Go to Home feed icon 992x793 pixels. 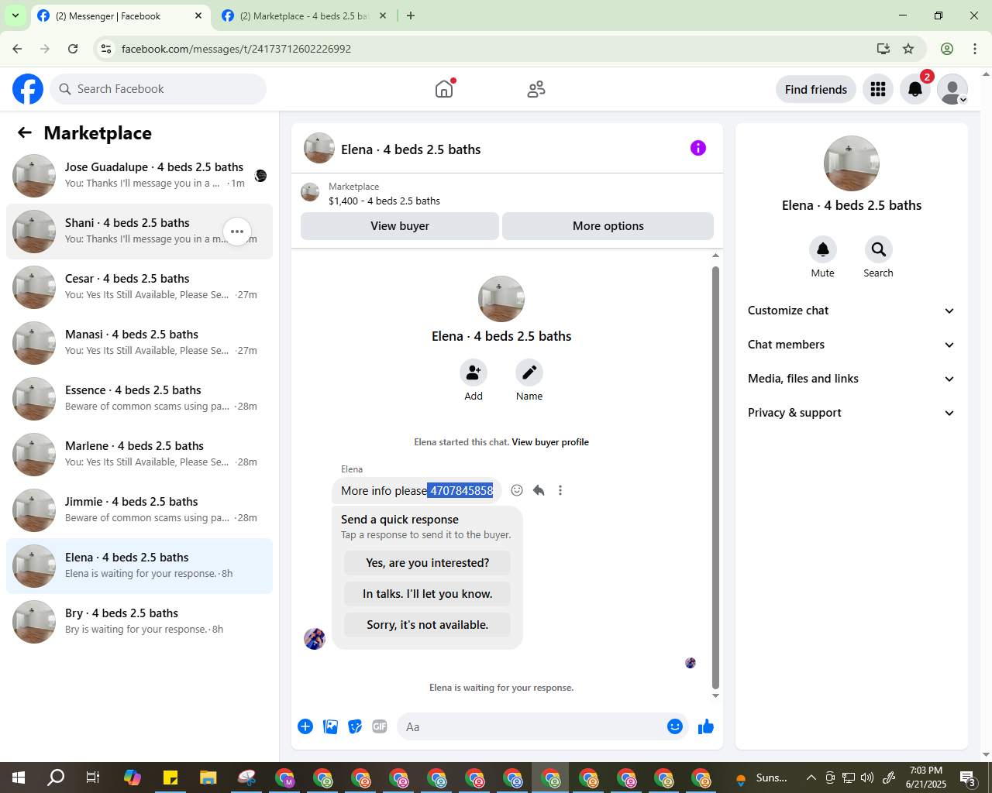click(444, 89)
